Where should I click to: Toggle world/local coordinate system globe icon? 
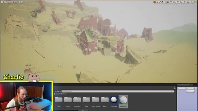pos(162,2)
